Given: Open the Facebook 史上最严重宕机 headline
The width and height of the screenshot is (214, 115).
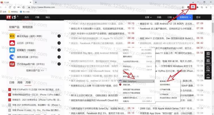Looking at the screenshot, I should (166, 28).
